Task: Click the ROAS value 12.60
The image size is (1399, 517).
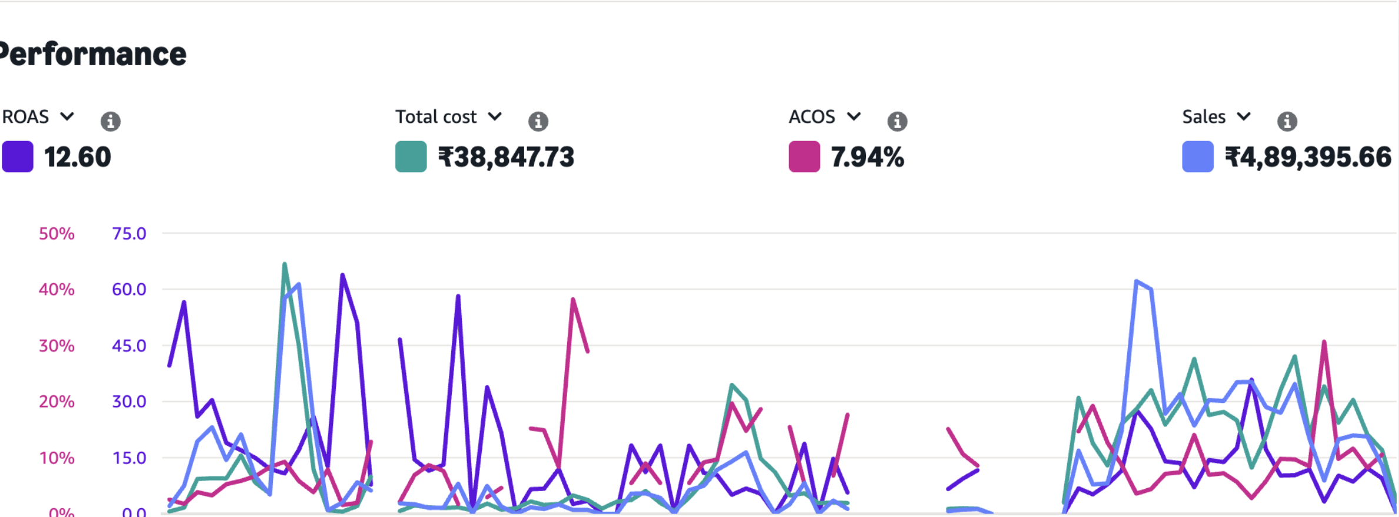Action: (77, 157)
